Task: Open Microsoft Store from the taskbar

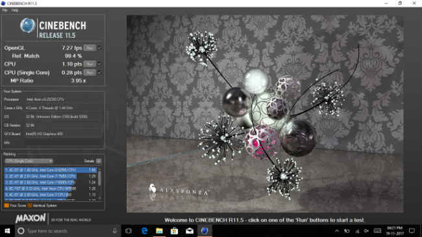Action: click(x=175, y=231)
